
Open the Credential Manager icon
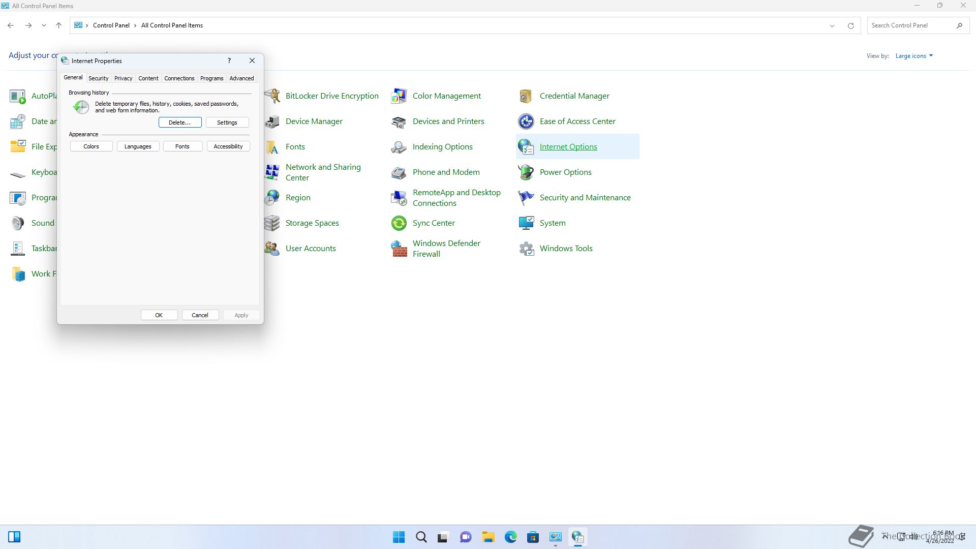526,96
